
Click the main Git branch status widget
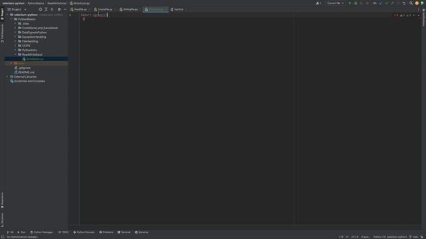(x=414, y=237)
